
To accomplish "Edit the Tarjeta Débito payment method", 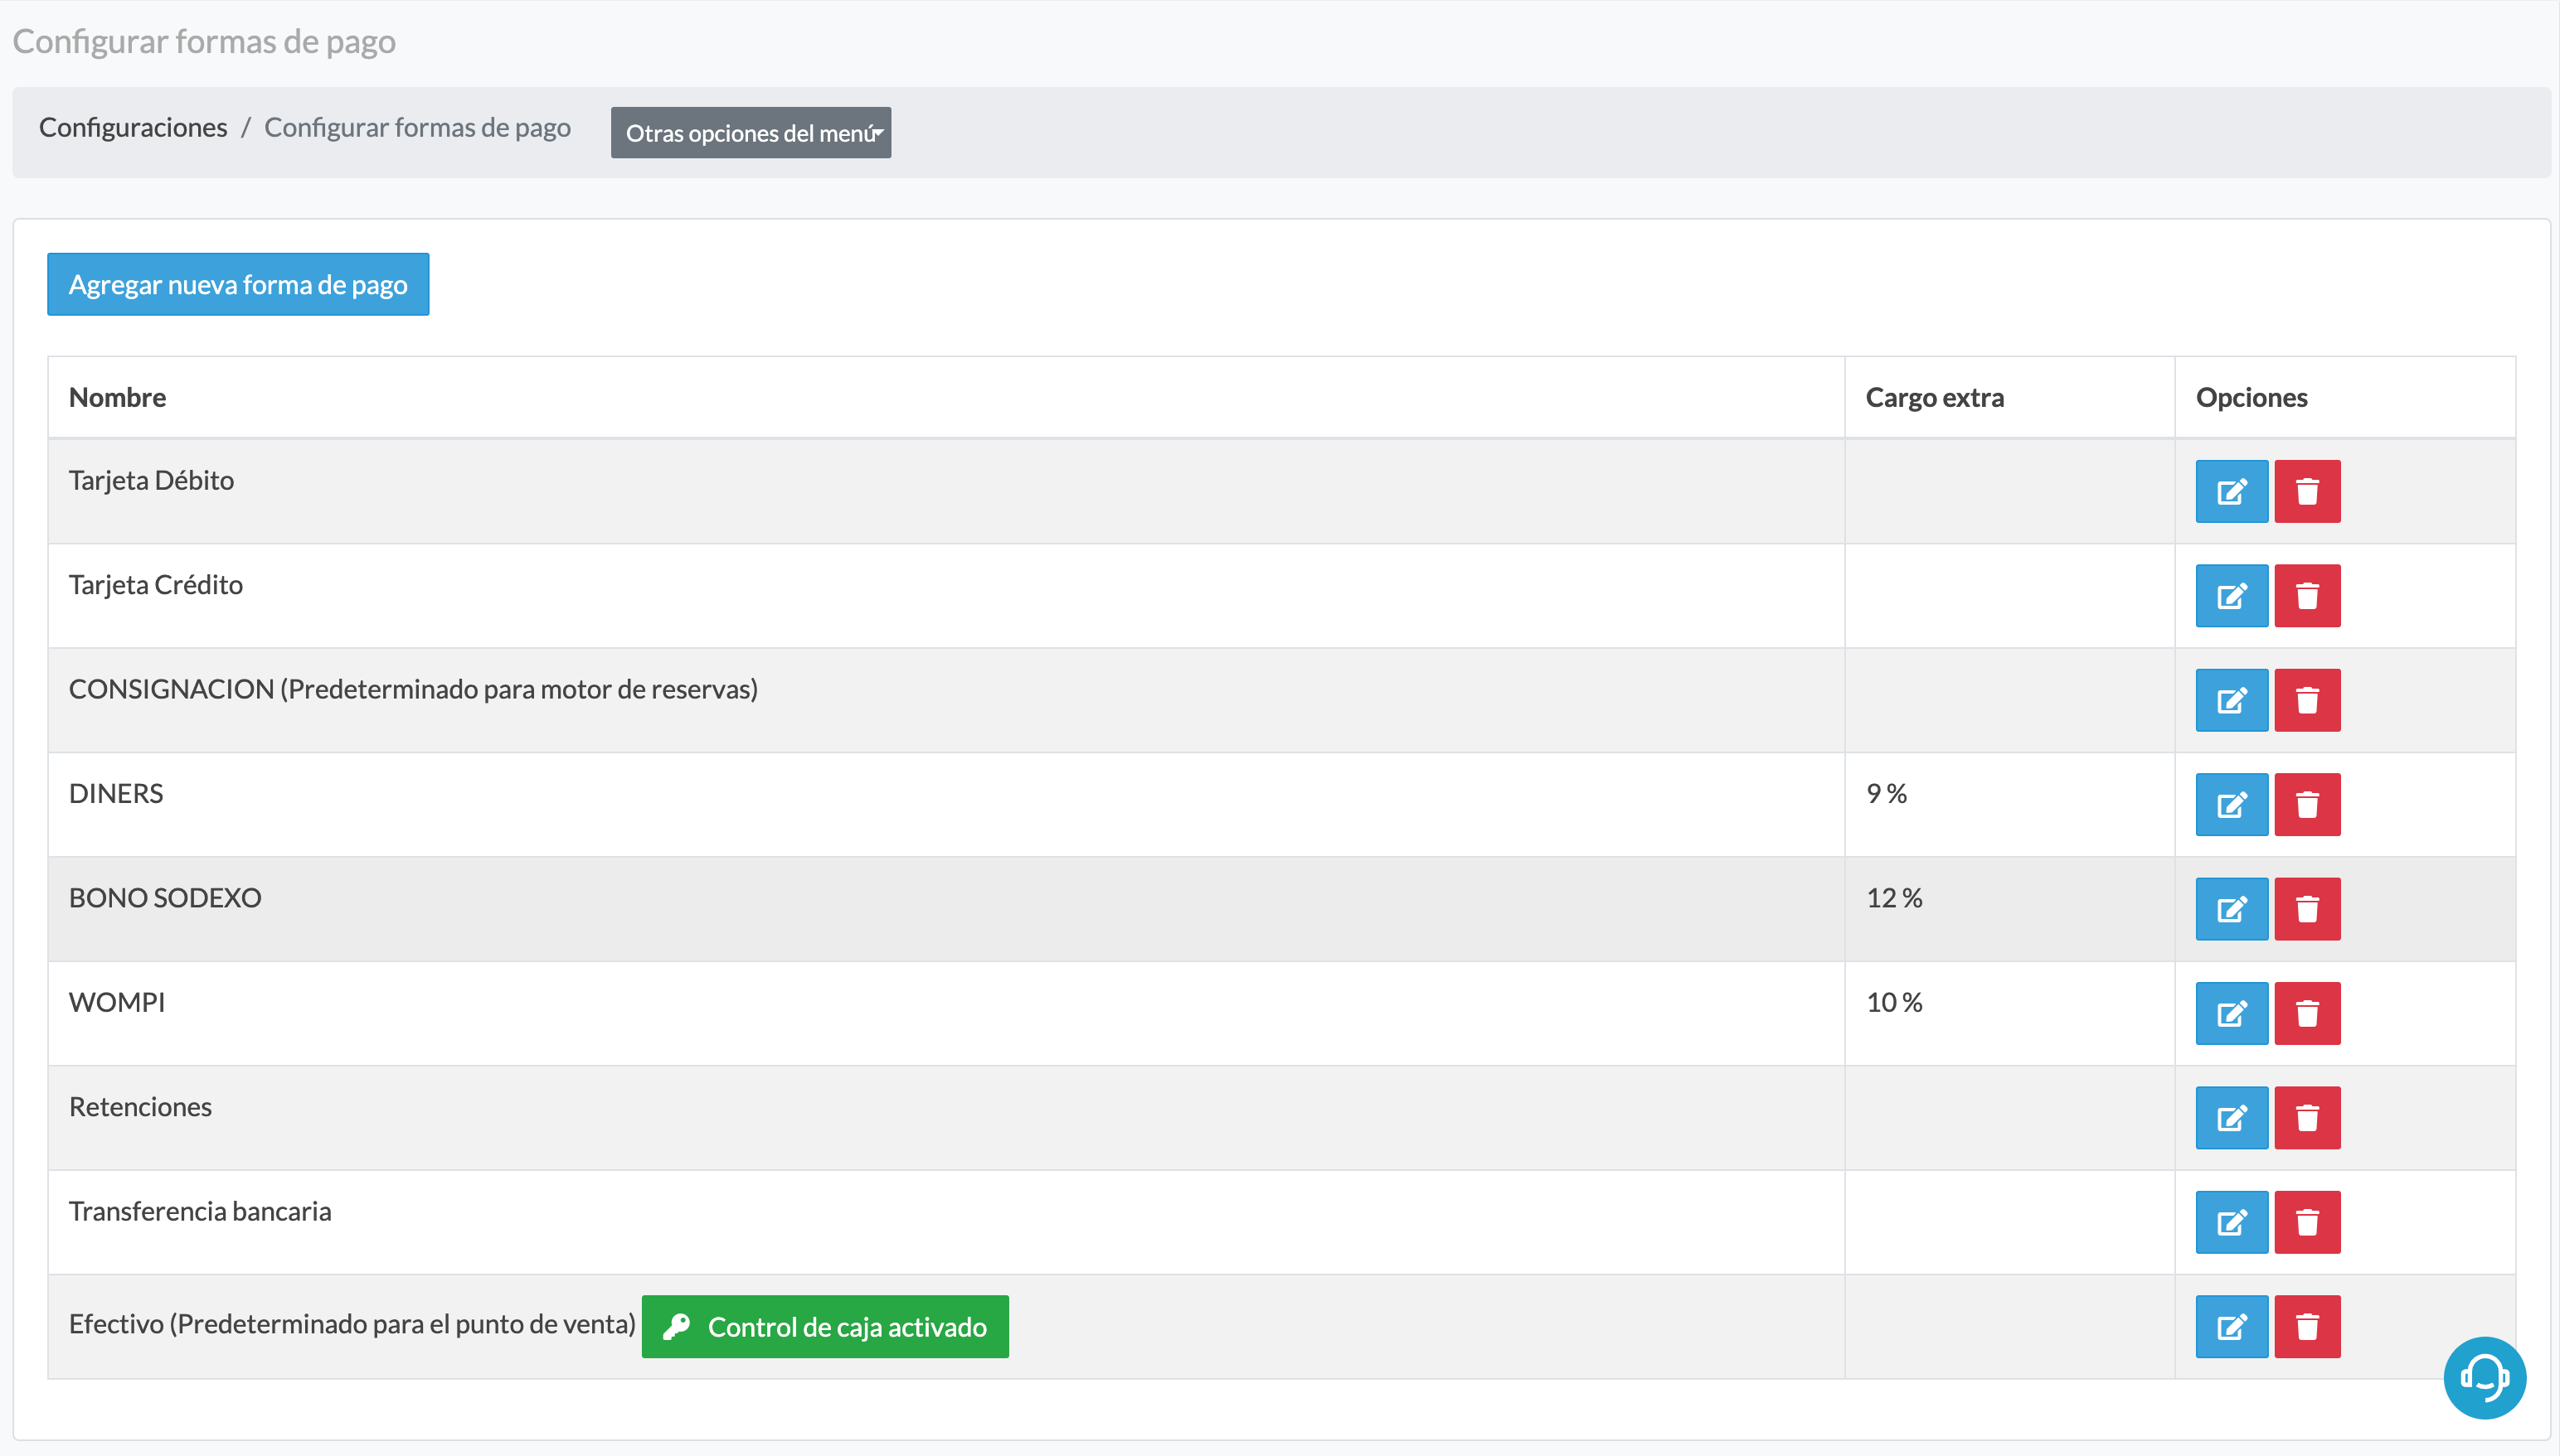I will (x=2231, y=491).
